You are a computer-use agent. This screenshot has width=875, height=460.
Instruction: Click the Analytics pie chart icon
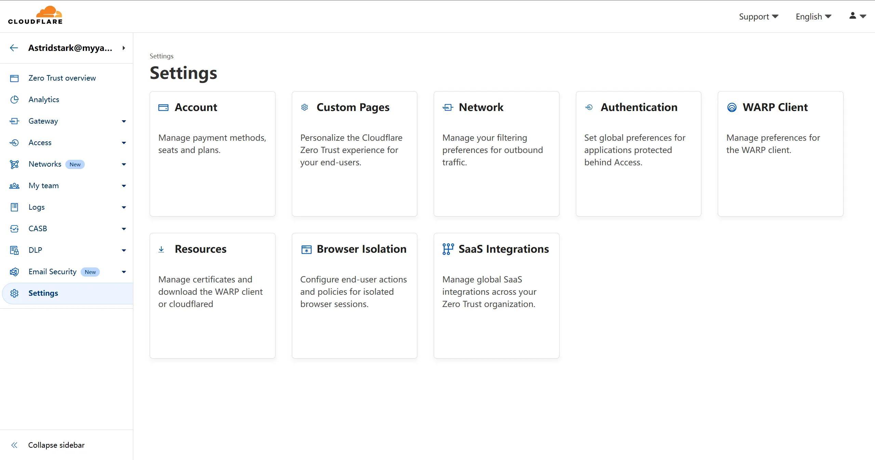[14, 99]
